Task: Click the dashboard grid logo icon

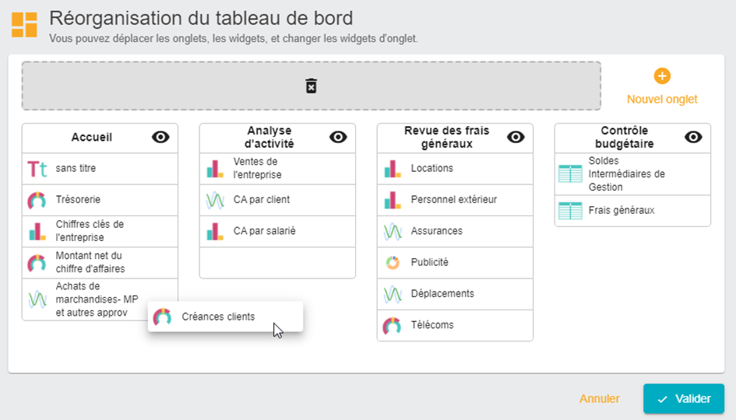Action: point(24,25)
